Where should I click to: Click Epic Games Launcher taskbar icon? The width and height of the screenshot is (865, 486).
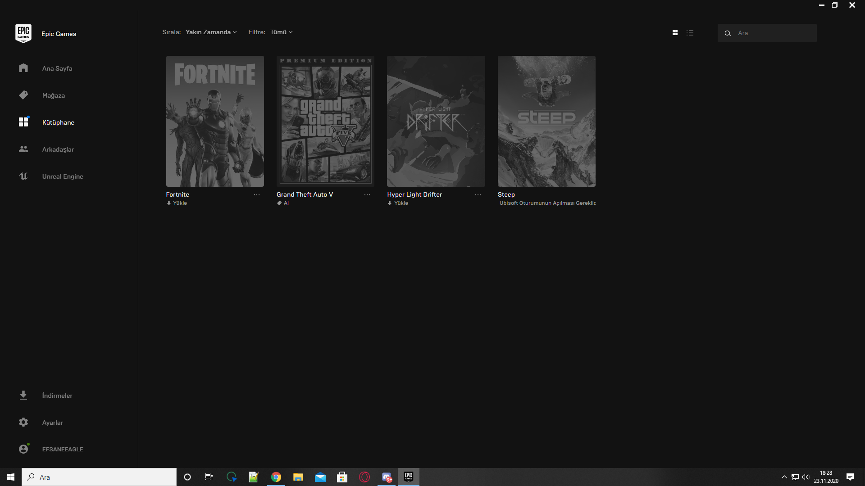coord(409,477)
